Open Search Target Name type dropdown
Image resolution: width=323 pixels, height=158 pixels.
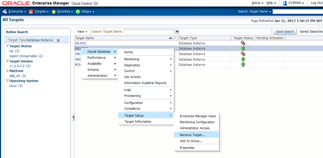click(x=255, y=11)
